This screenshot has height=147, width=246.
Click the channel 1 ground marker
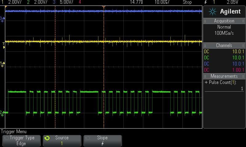[x=2, y=64]
